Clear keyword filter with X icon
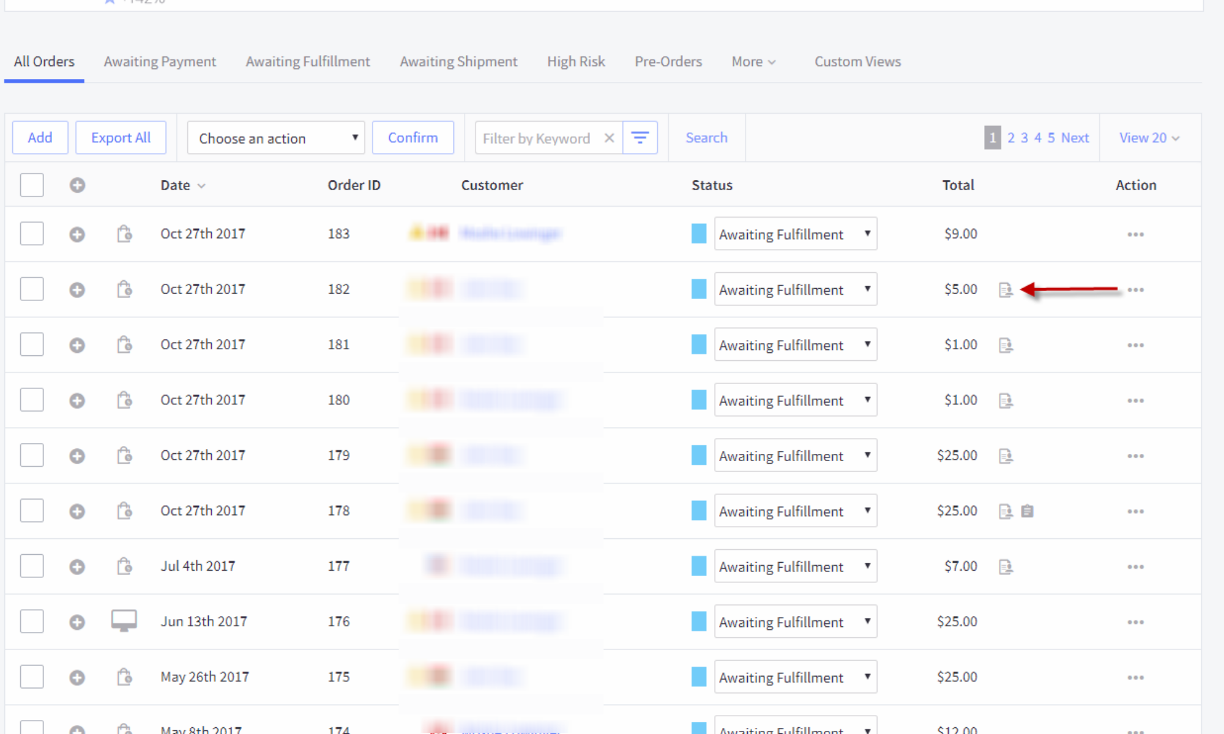This screenshot has height=734, width=1224. point(609,138)
